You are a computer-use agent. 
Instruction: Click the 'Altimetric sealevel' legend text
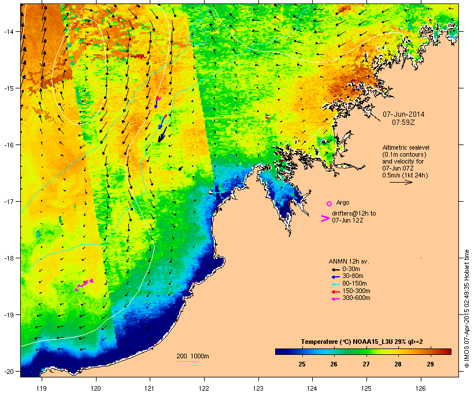[406, 147]
